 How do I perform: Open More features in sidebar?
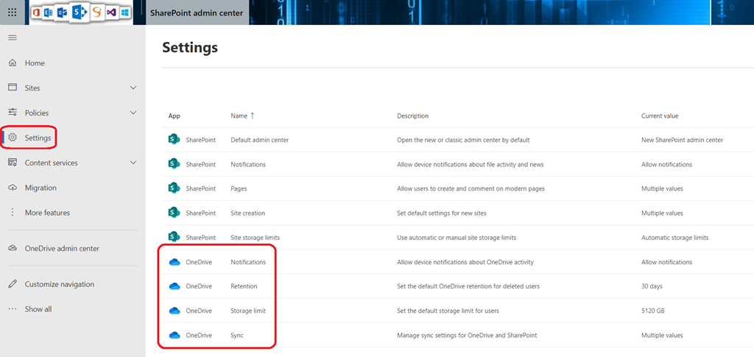click(47, 213)
